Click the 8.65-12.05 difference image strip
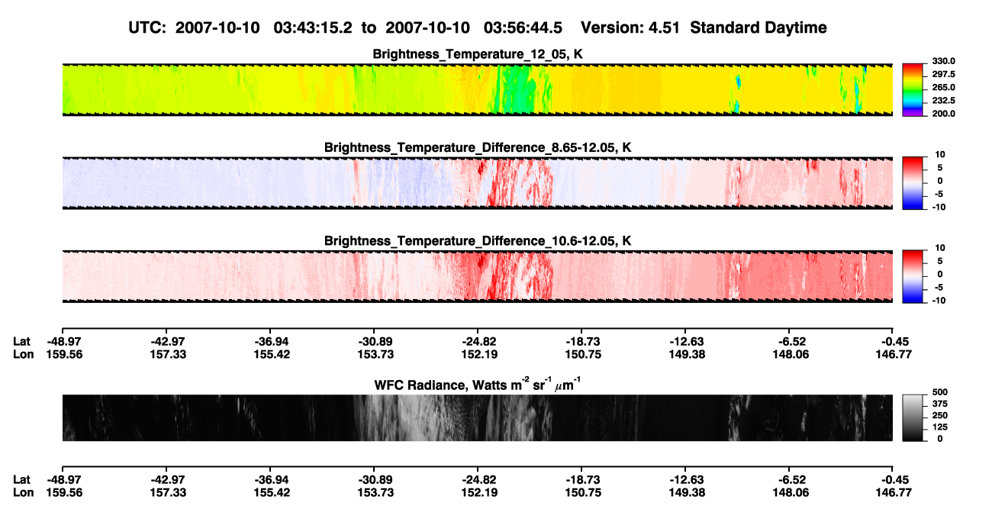This screenshot has height=509, width=992. (477, 183)
